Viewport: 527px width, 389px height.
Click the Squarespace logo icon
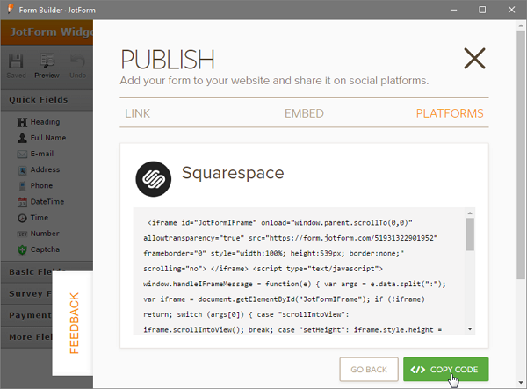pos(153,176)
